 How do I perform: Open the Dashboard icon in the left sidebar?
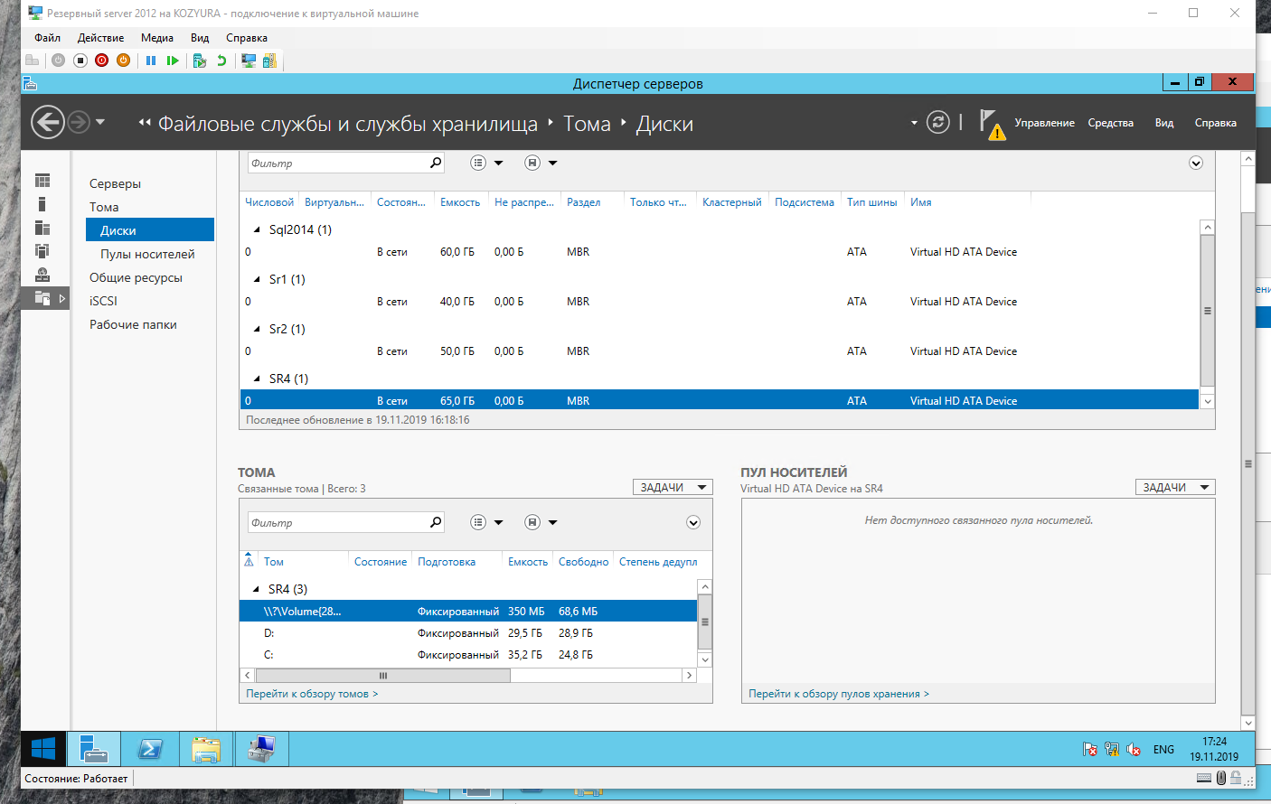(42, 181)
